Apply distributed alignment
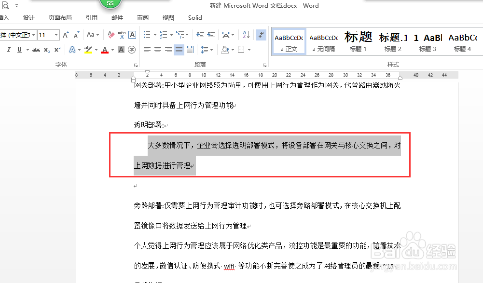The height and width of the screenshot is (283, 483). [x=190, y=50]
